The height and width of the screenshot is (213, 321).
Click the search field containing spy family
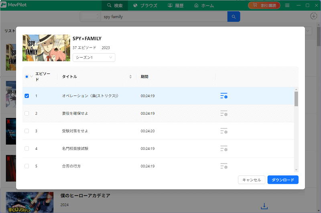pyautogui.click(x=164, y=17)
